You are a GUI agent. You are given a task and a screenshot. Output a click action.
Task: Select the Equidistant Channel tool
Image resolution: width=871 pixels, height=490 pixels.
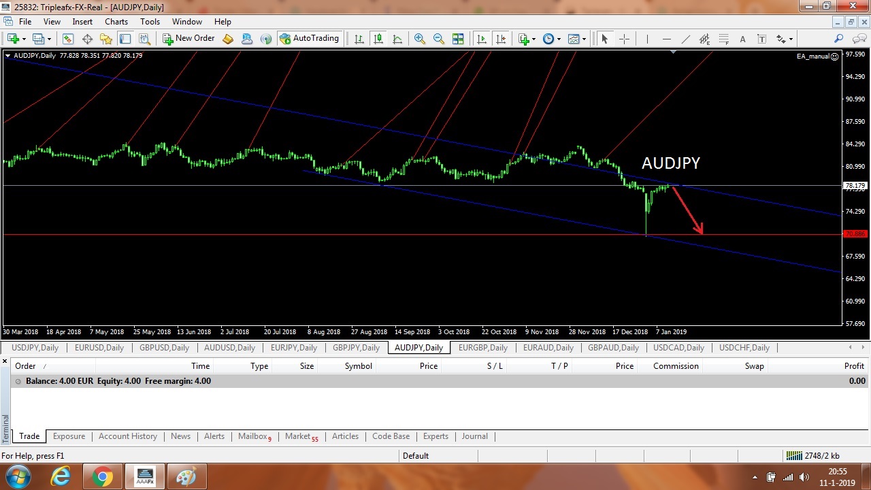pos(704,39)
